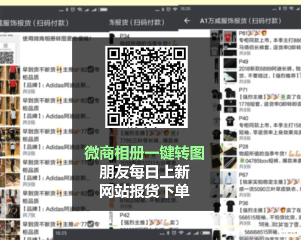Open red tracksuit thumbnail beside P81
Viewport: 301px width, 240px height.
pos(230,36)
